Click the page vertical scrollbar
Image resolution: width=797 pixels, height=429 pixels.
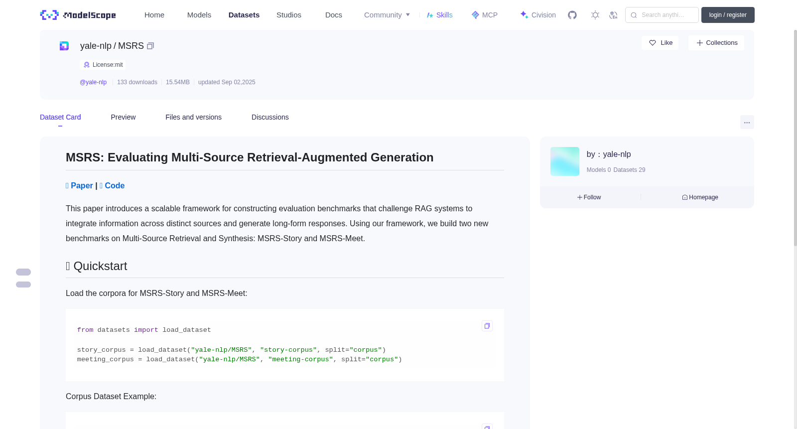pyautogui.click(x=795, y=137)
